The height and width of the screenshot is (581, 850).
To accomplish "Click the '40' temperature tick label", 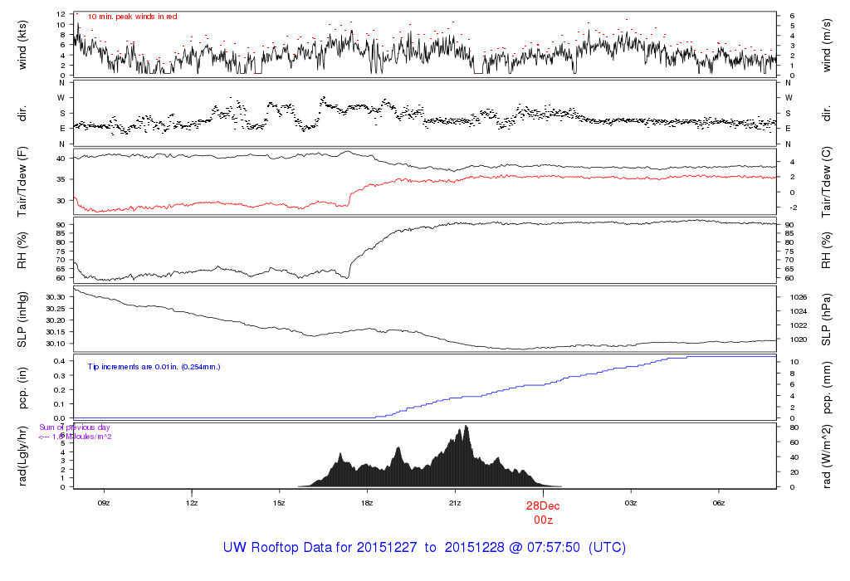I will click(x=61, y=159).
